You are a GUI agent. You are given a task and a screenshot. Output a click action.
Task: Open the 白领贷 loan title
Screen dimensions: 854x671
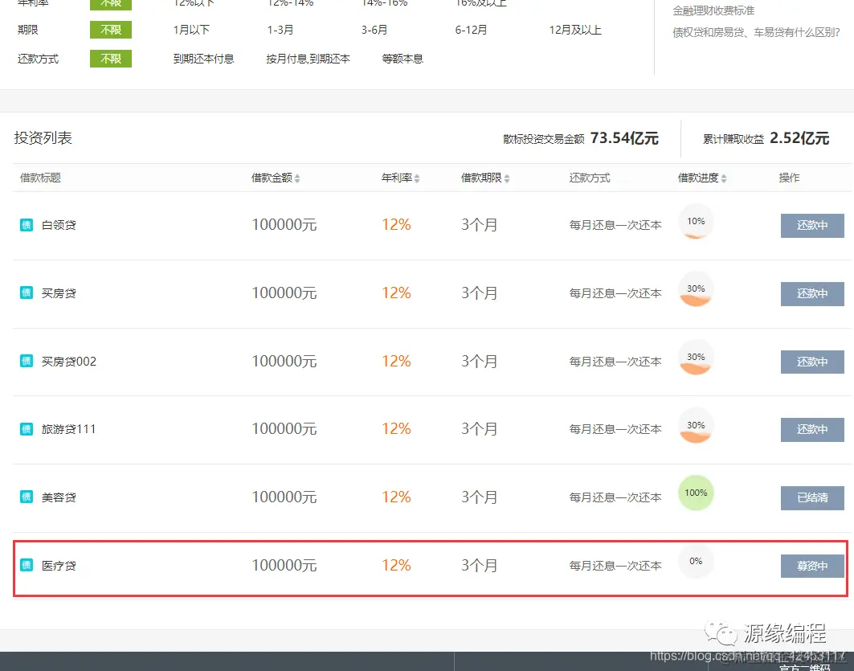click(59, 225)
